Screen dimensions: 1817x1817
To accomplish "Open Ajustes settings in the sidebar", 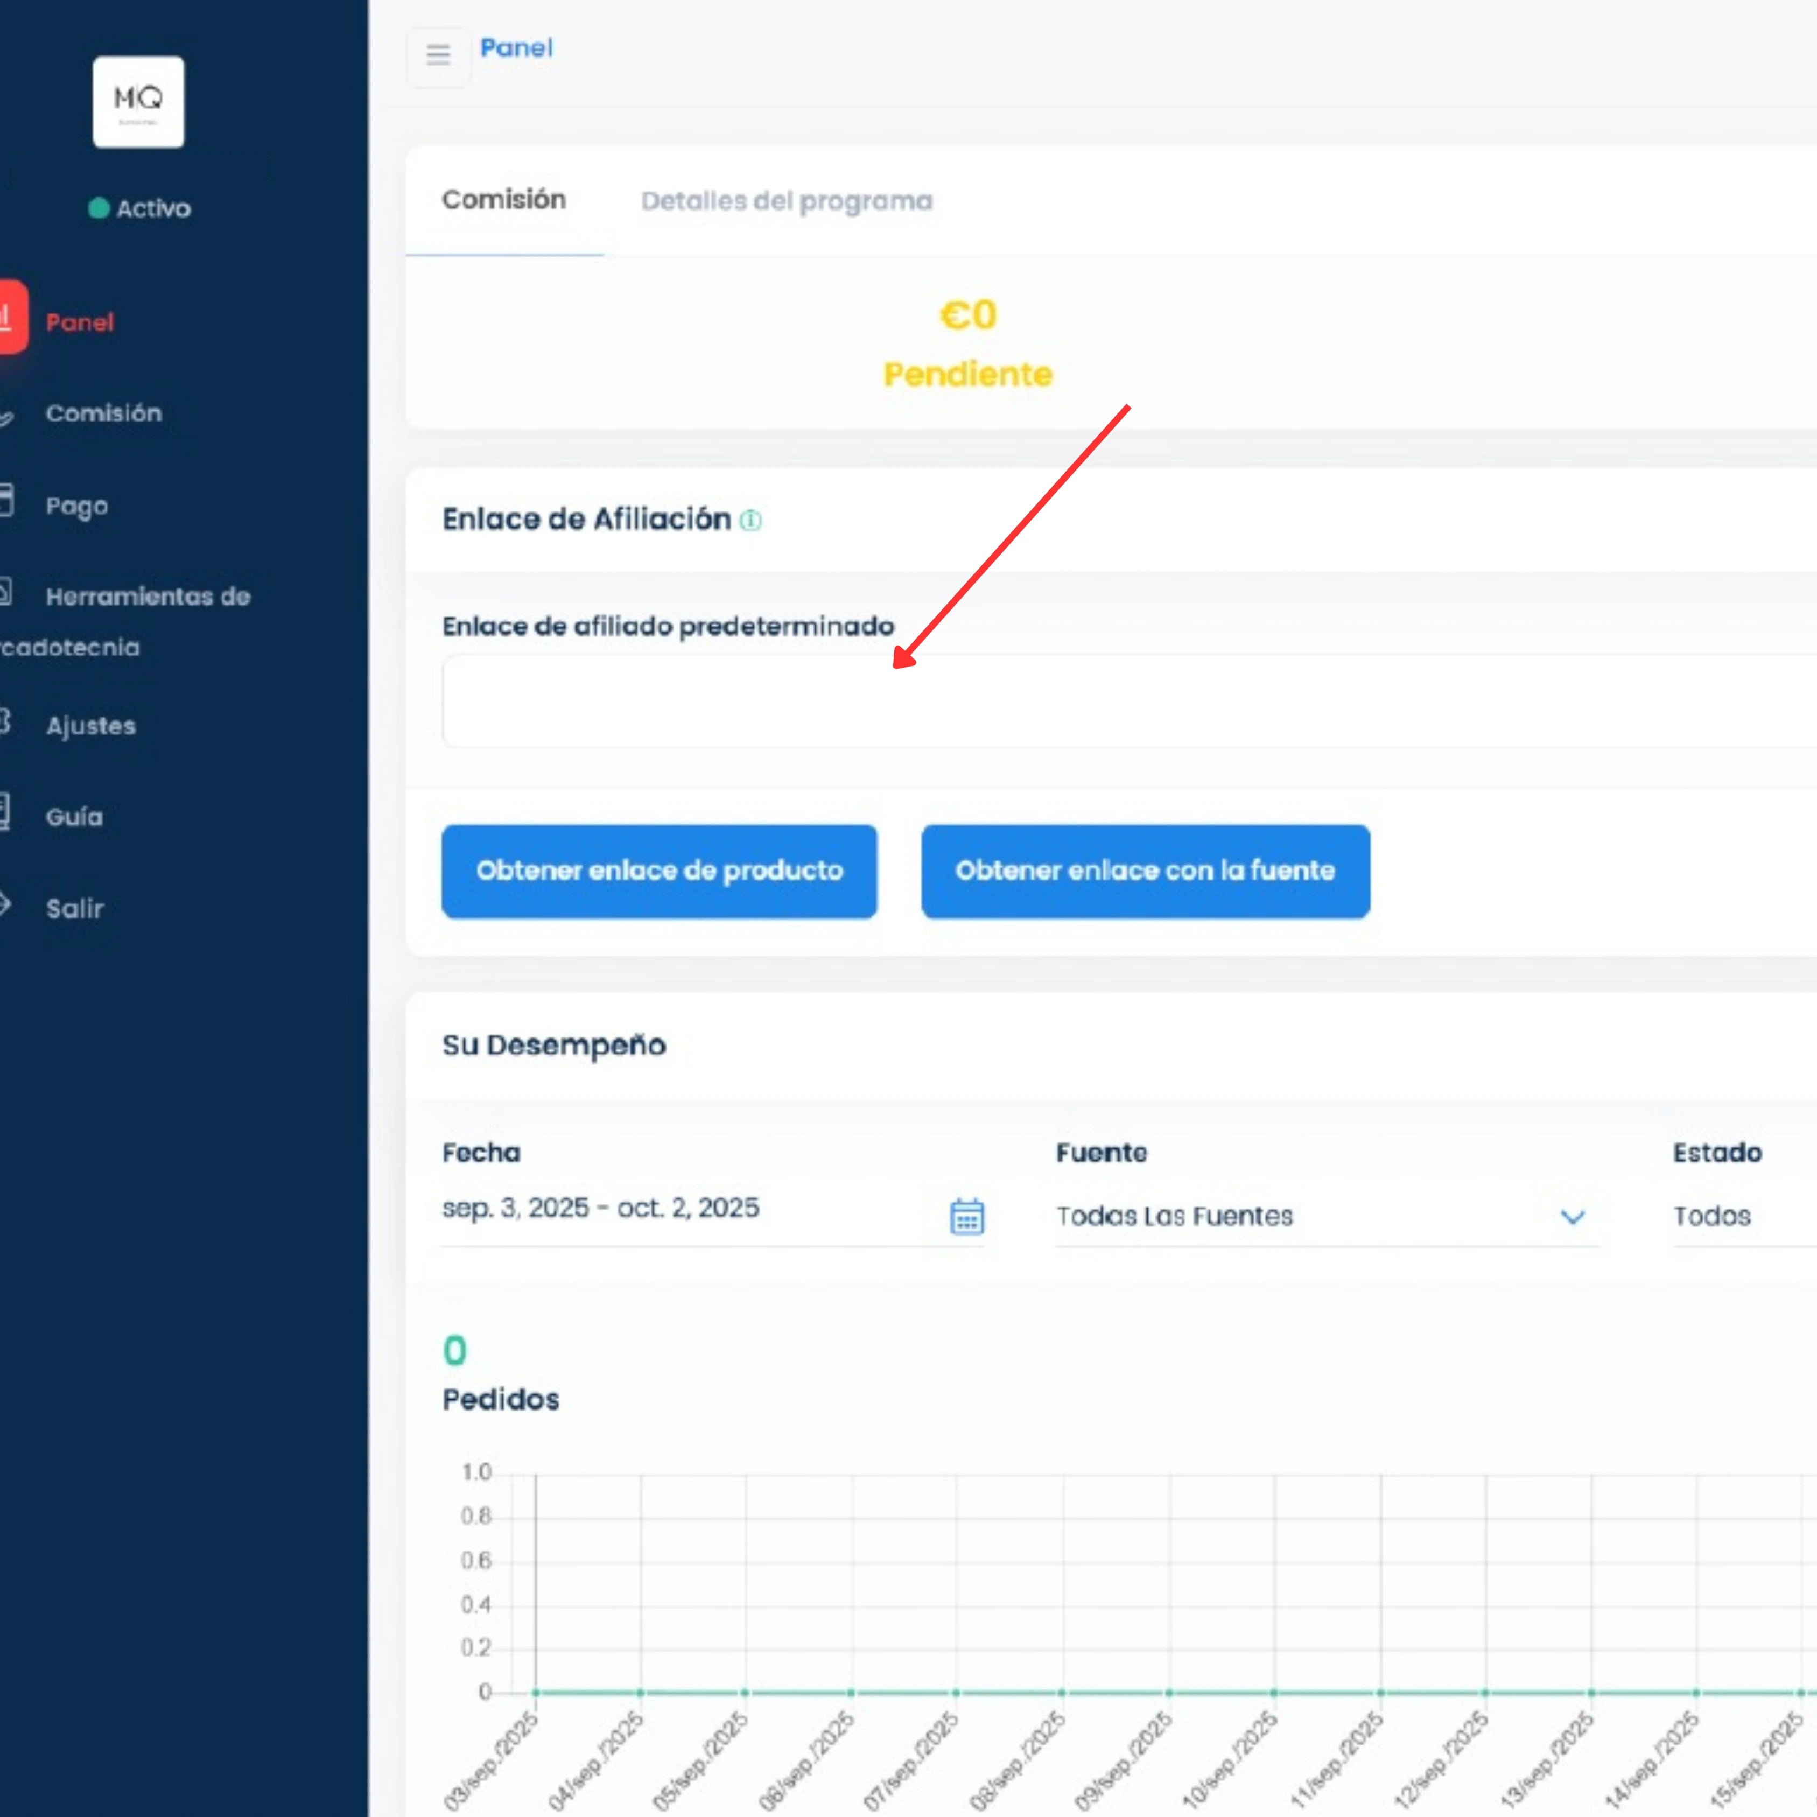I will [x=90, y=726].
